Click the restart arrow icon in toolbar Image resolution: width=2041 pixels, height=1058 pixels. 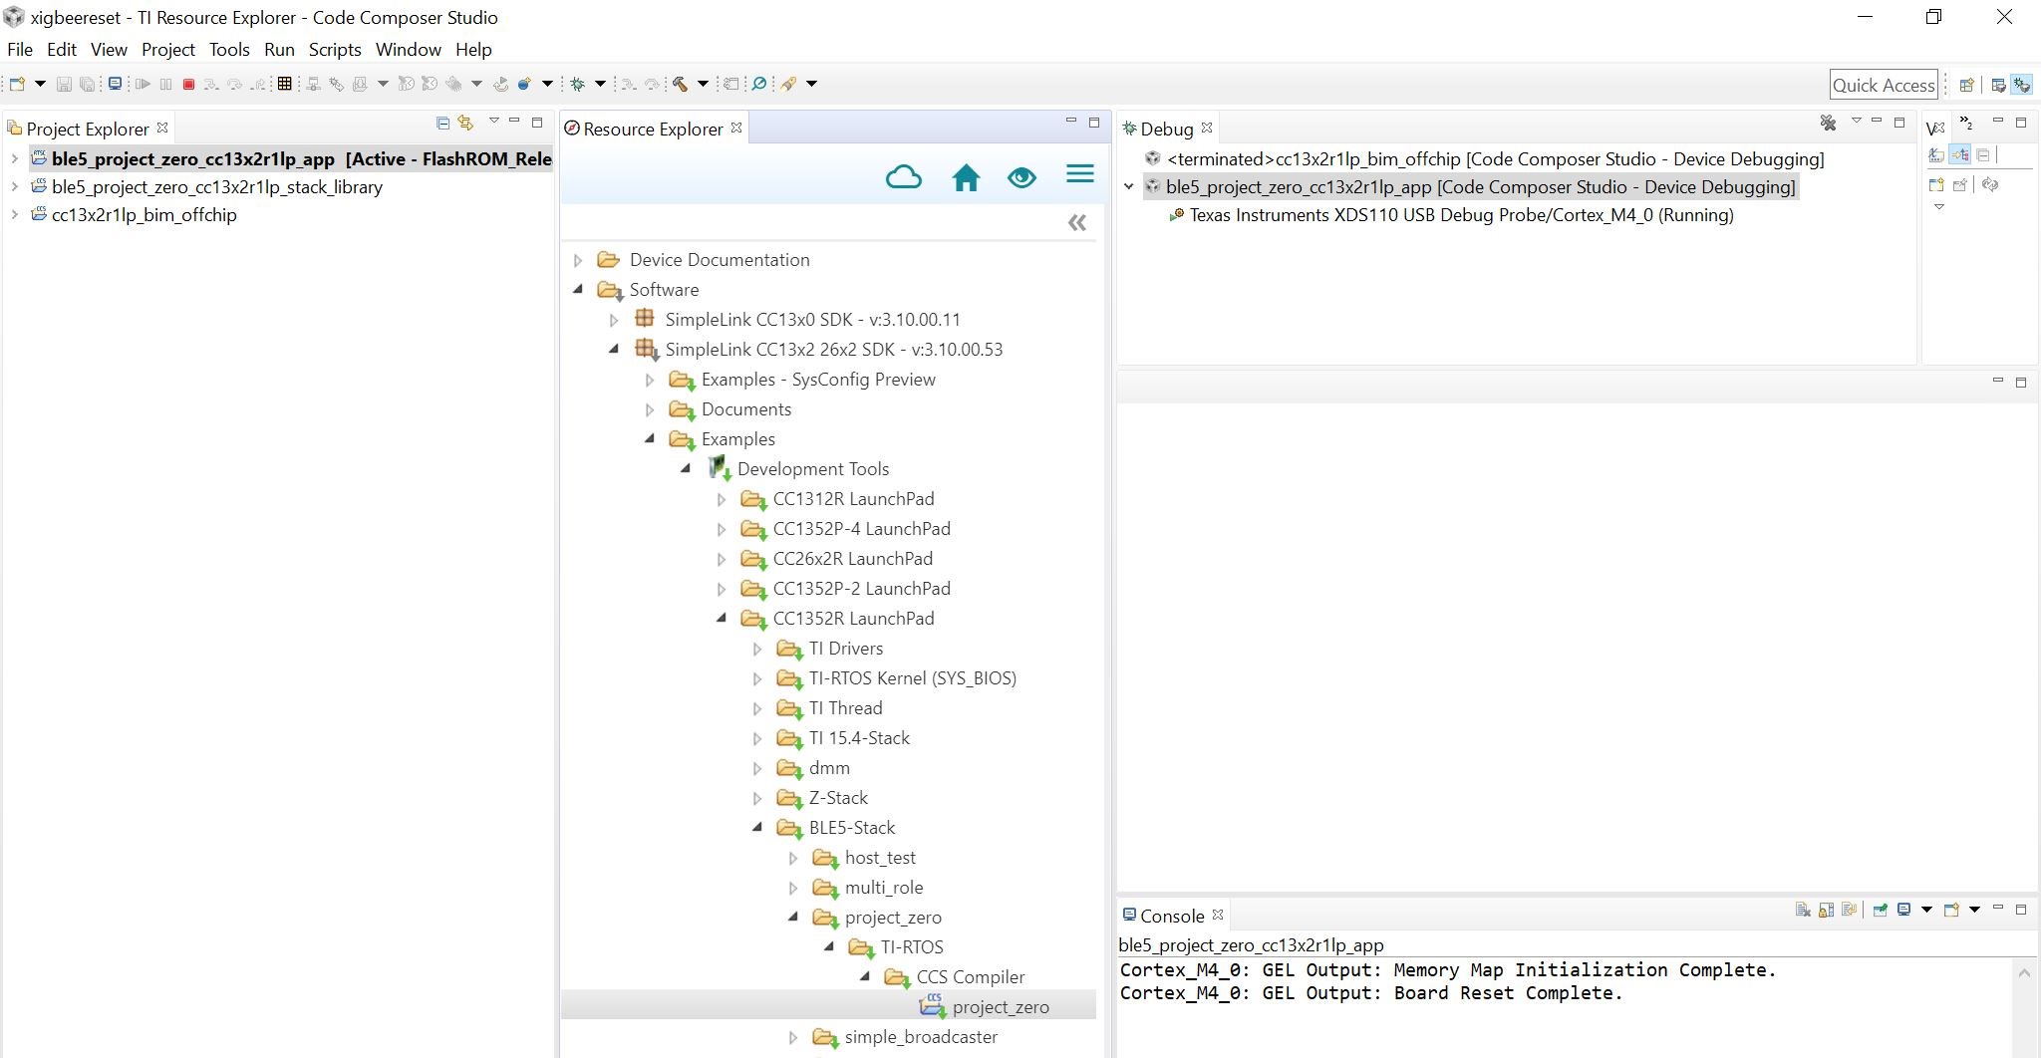point(500,85)
